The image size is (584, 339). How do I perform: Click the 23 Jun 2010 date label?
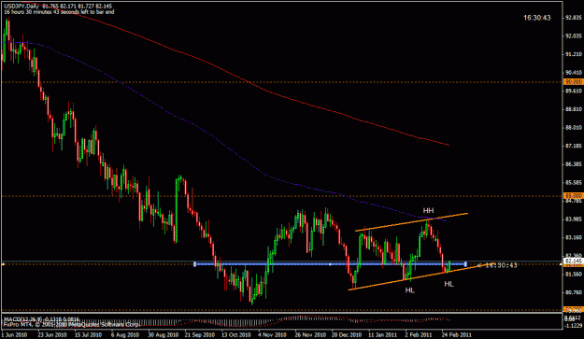[x=51, y=335]
